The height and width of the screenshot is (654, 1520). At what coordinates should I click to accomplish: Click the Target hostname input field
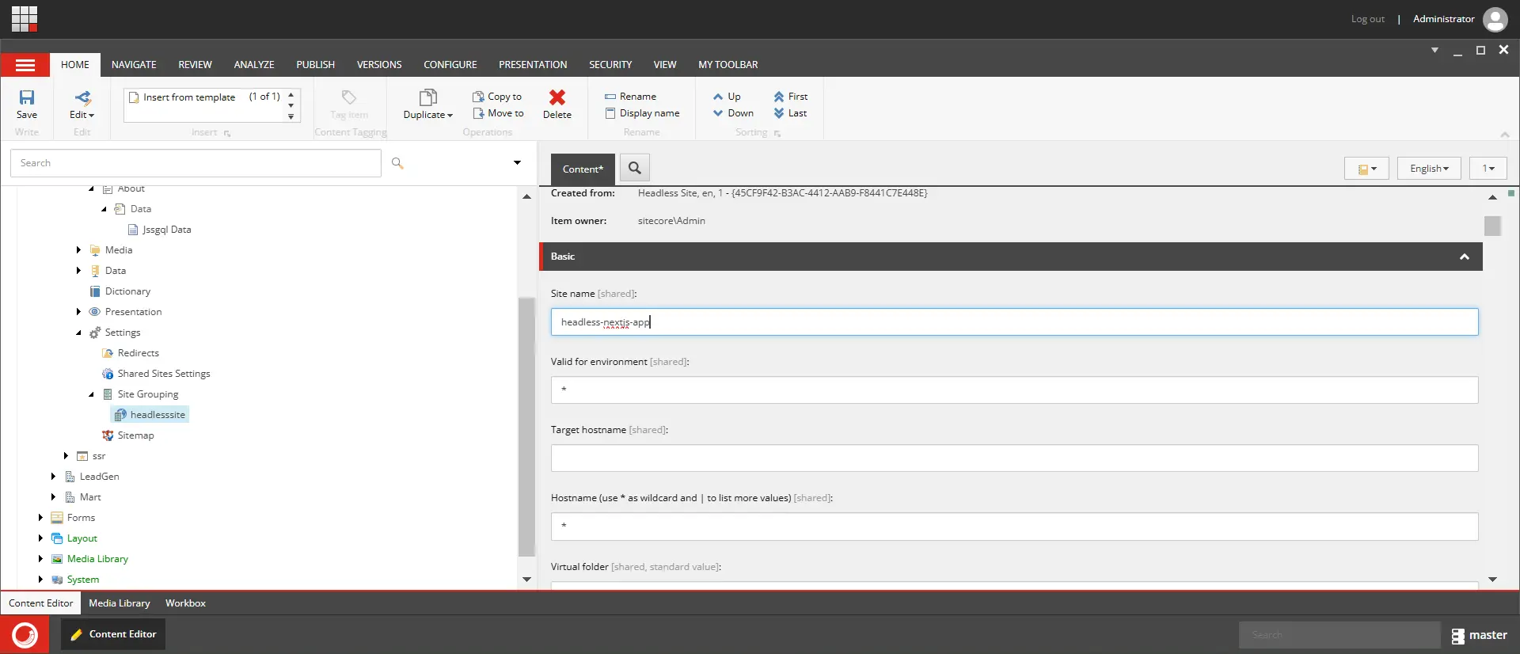coord(1014,458)
